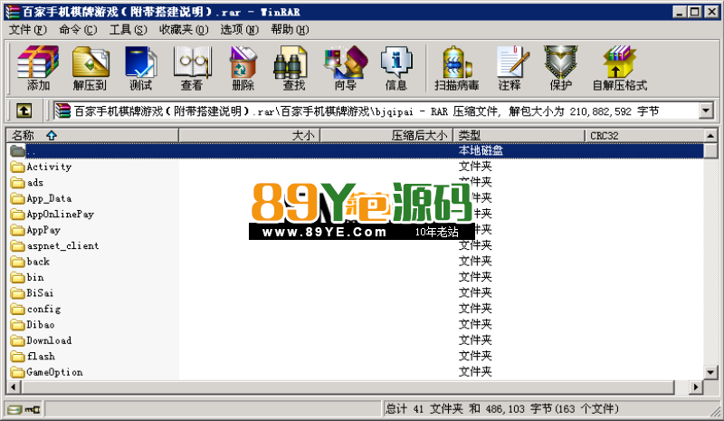Sort by Type (类型) column header
This screenshot has height=421, width=724.
(x=519, y=136)
